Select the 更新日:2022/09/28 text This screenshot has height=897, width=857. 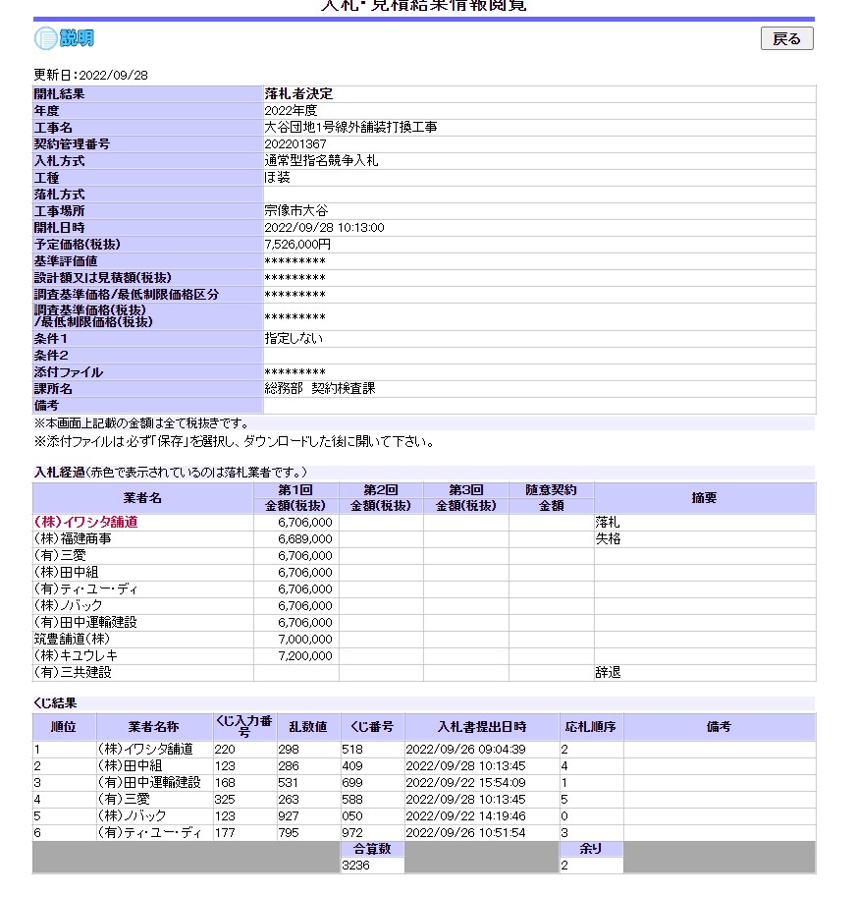(91, 75)
